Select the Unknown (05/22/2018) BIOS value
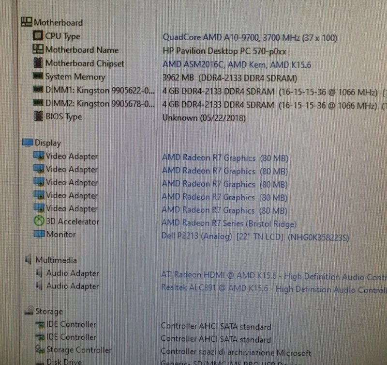The image size is (387, 365). (x=204, y=118)
